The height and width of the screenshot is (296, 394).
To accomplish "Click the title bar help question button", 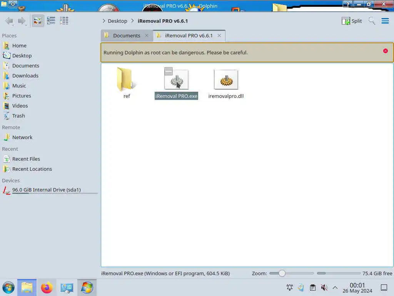I will click(348, 4).
